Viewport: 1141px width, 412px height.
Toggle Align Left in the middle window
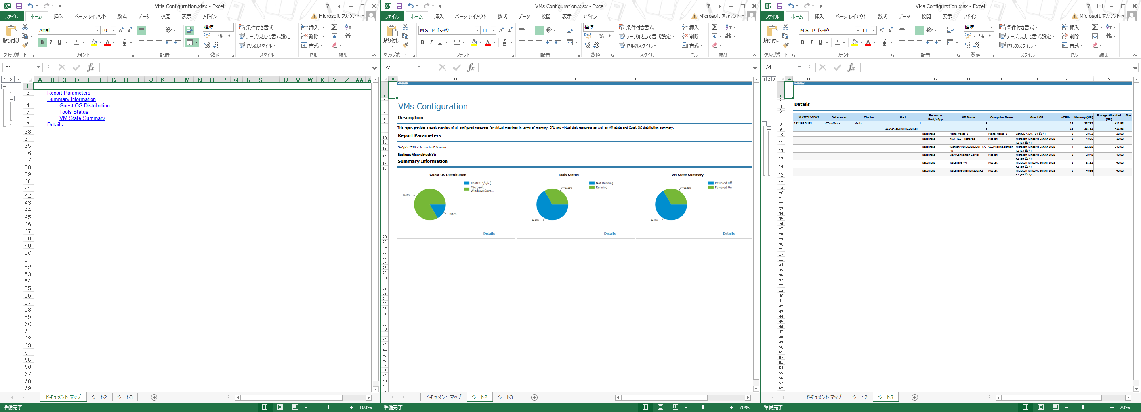[521, 42]
